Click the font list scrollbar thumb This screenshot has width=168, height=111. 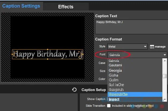(x=165, y=76)
